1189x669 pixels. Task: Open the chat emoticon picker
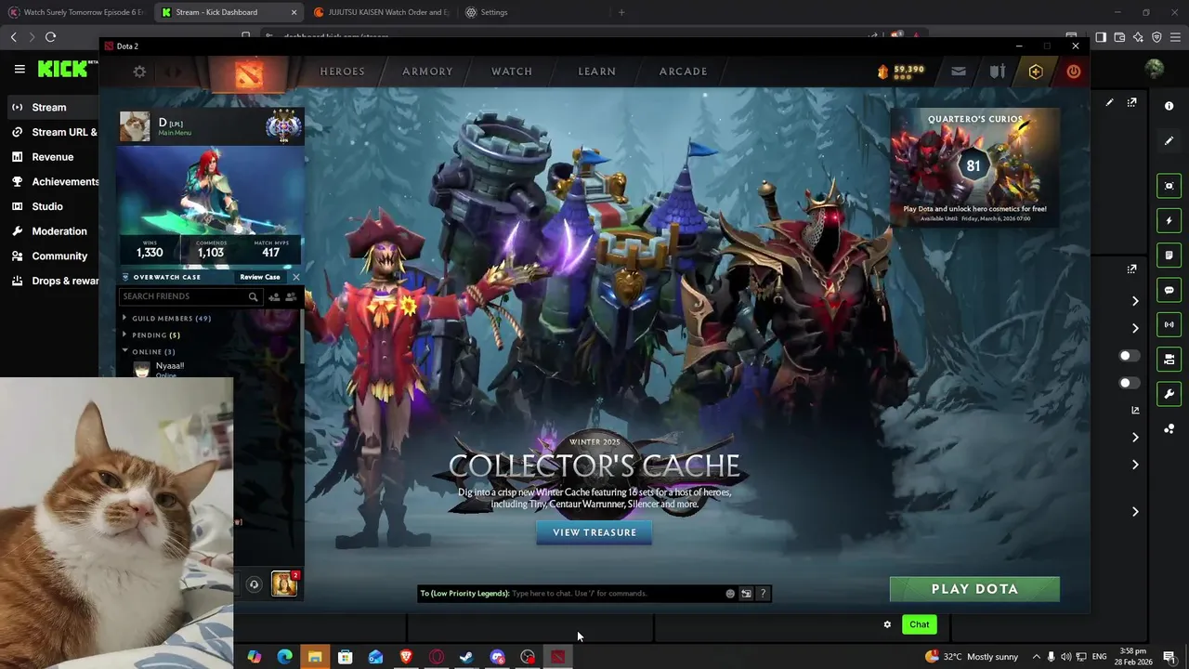(730, 594)
